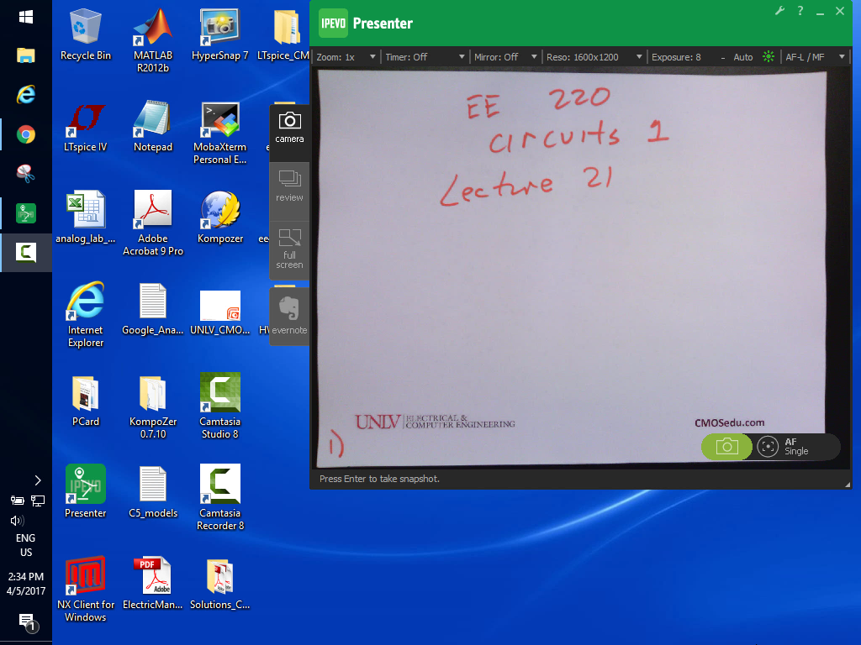Open the battery power tray icon
The width and height of the screenshot is (861, 645).
pos(17,501)
